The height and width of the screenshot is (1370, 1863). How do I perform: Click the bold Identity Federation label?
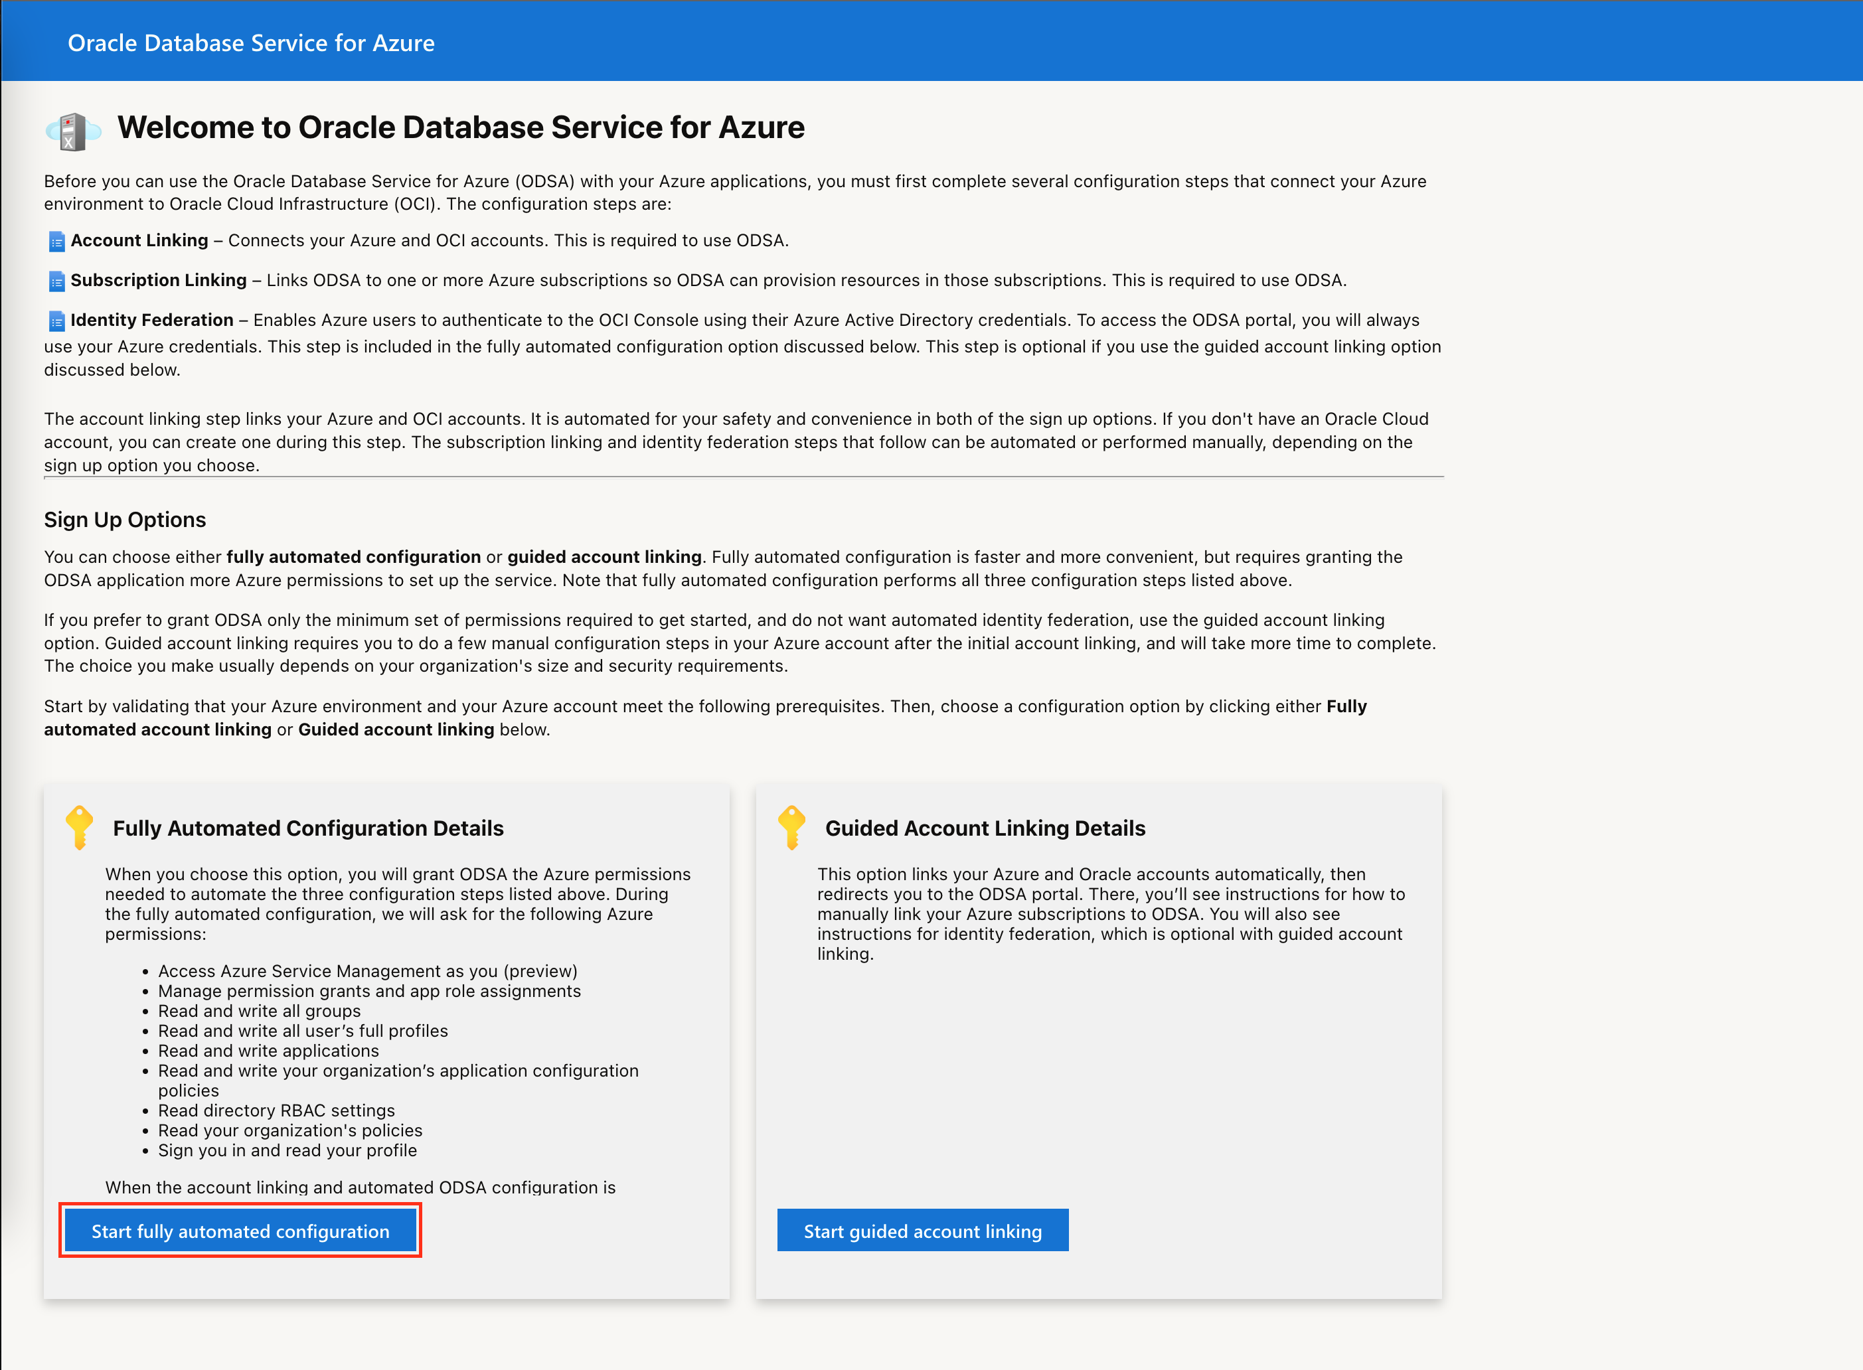[152, 320]
